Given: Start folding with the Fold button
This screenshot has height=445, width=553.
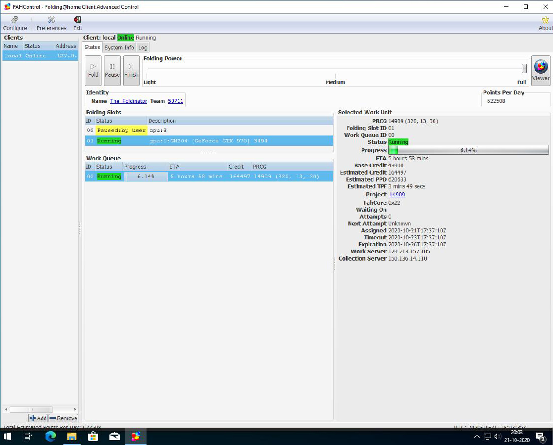Looking at the screenshot, I should [x=93, y=71].
